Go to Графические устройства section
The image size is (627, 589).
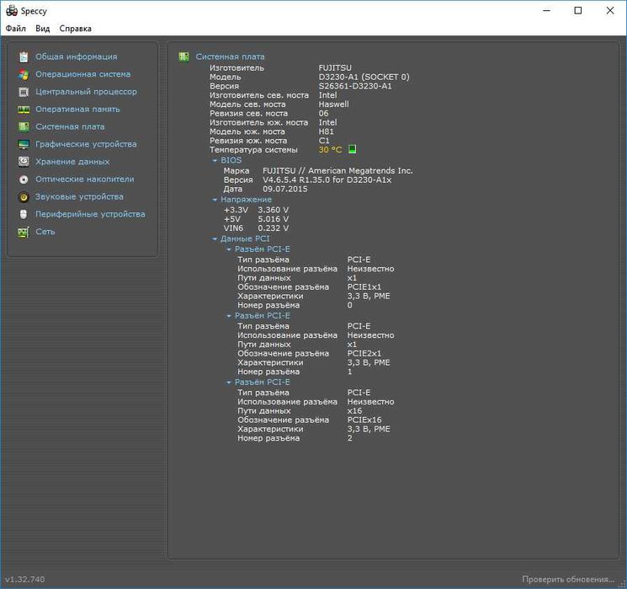86,144
